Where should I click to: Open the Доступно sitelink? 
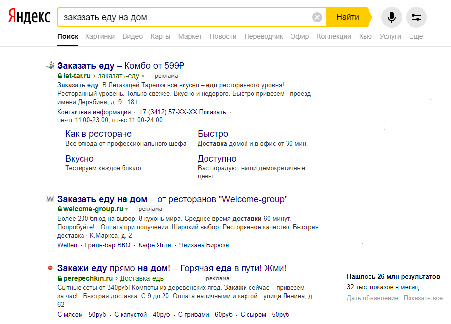[217, 159]
